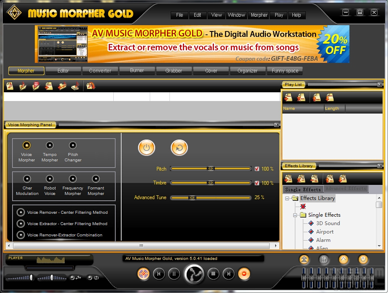Image resolution: width=388 pixels, height=293 pixels.
Task: Collapse the Single Effects folder
Action: pos(295,215)
